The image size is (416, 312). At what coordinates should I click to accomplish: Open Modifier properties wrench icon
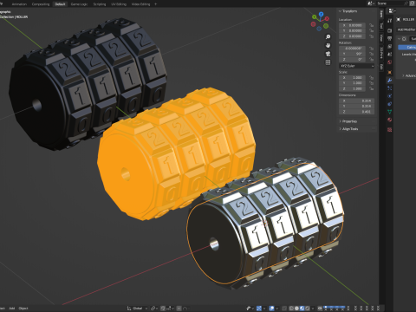pos(389,81)
